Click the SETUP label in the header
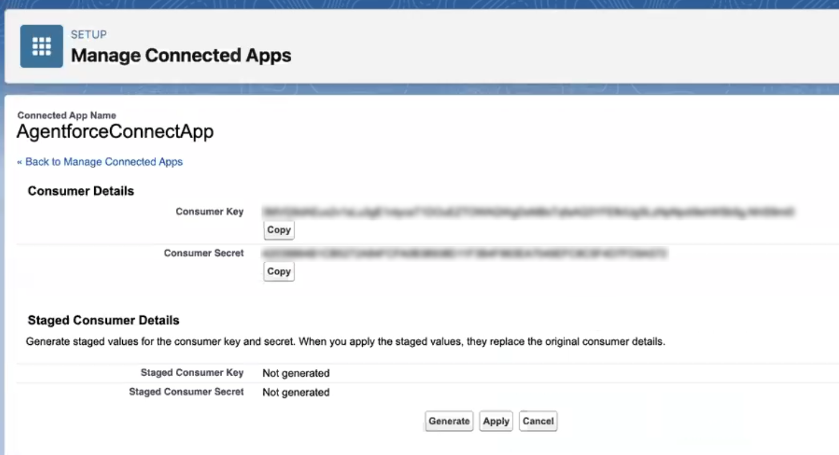This screenshot has width=839, height=455. coord(89,35)
